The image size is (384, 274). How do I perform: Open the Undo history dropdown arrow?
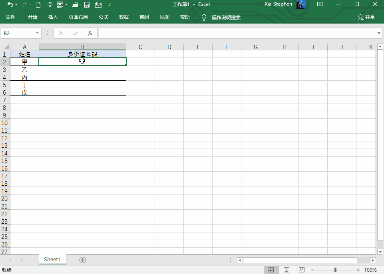point(16,5)
